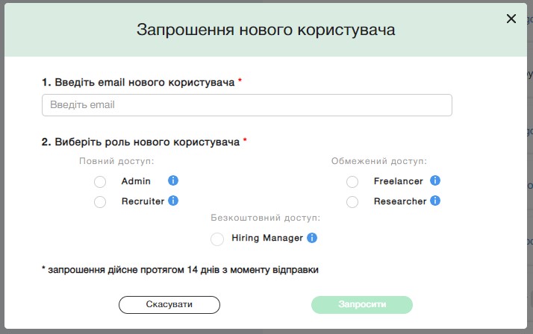Select the Hiring Manager radio button
This screenshot has height=334, width=533.
point(217,239)
